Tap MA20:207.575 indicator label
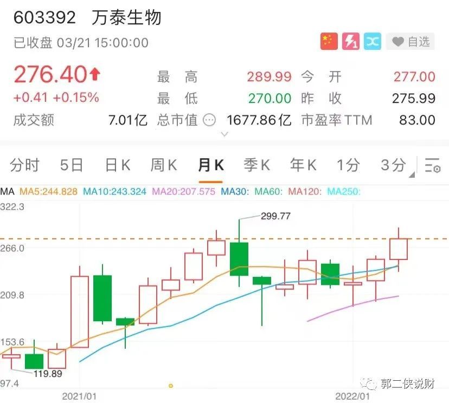Screen dimensions: 449x403 point(183,191)
